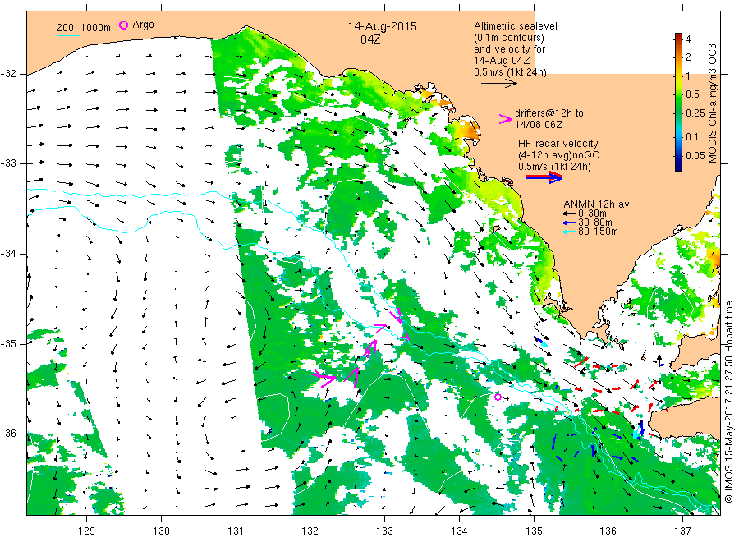The width and height of the screenshot is (739, 542).
Task: Click longitude tick label 129
Action: tap(87, 531)
